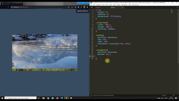Open the Help menu

pyautogui.click(x=130, y=5)
